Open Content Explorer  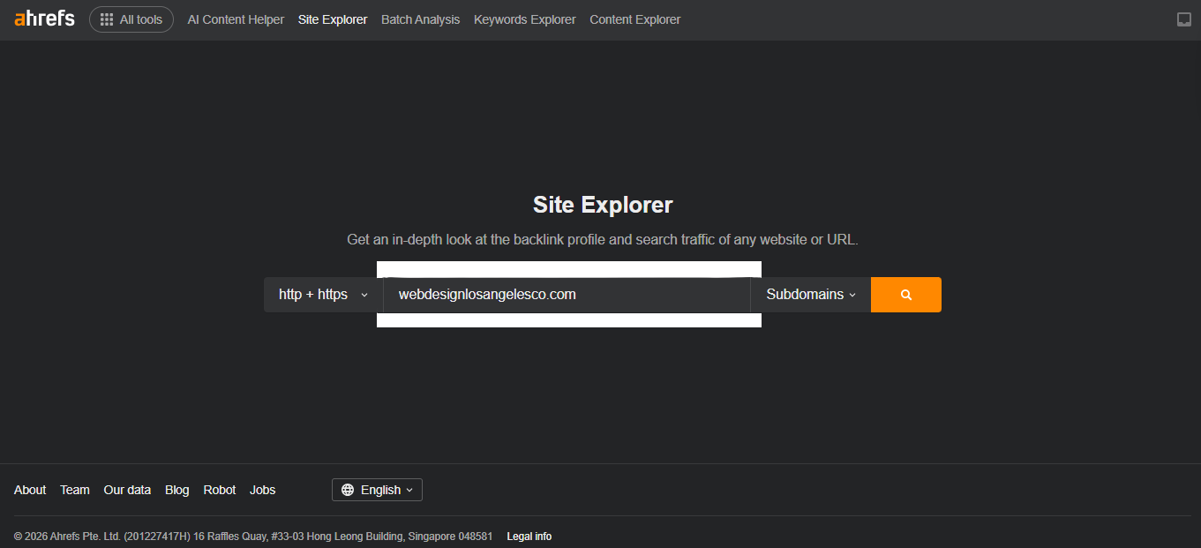tap(635, 19)
